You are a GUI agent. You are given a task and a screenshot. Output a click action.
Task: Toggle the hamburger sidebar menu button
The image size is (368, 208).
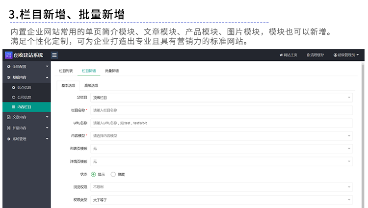tap(54, 55)
